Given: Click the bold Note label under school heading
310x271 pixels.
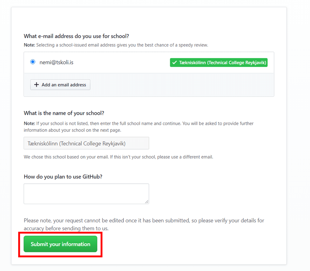Looking at the screenshot, I should 29,123.
